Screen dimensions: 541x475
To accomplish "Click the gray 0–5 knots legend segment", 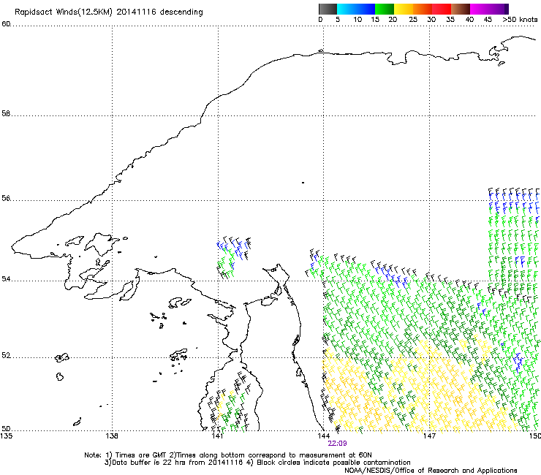I will click(328, 9).
